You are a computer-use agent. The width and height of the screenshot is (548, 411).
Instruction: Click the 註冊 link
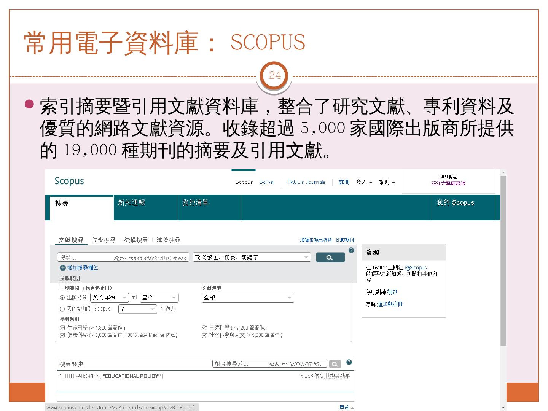coord(344,182)
